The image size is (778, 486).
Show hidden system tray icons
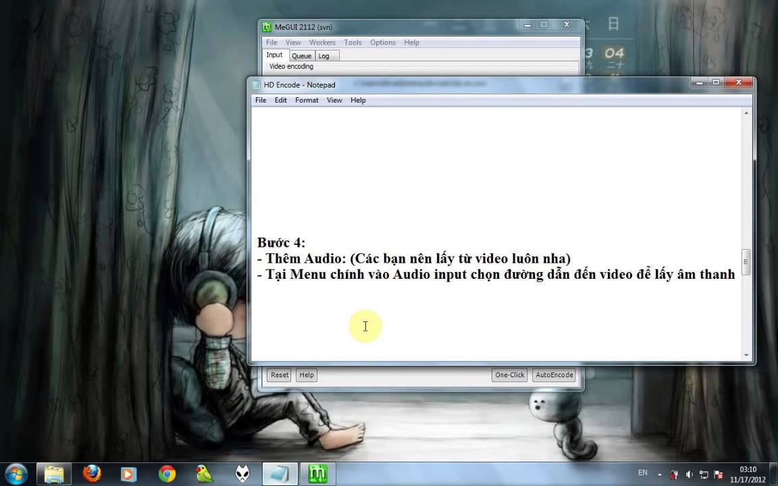tap(659, 475)
